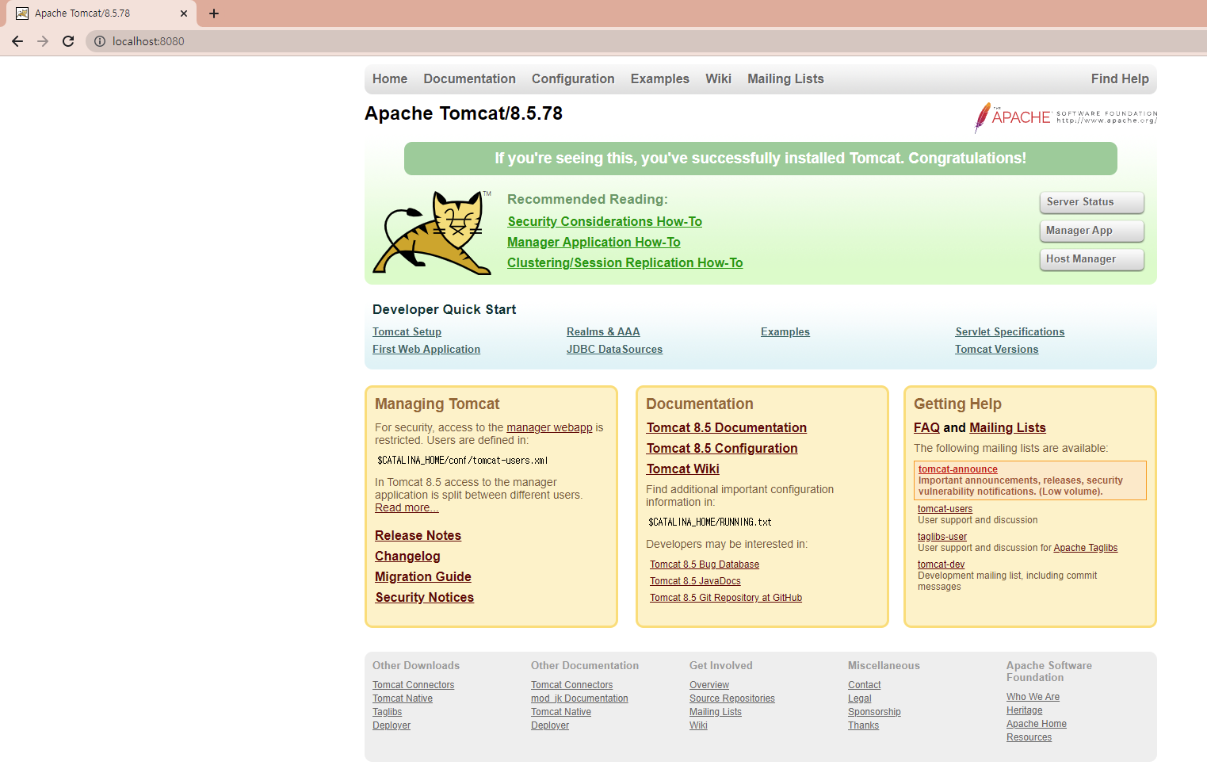Open the Sponsorship link under Miscellaneous
The image size is (1207, 773).
pyautogui.click(x=874, y=712)
